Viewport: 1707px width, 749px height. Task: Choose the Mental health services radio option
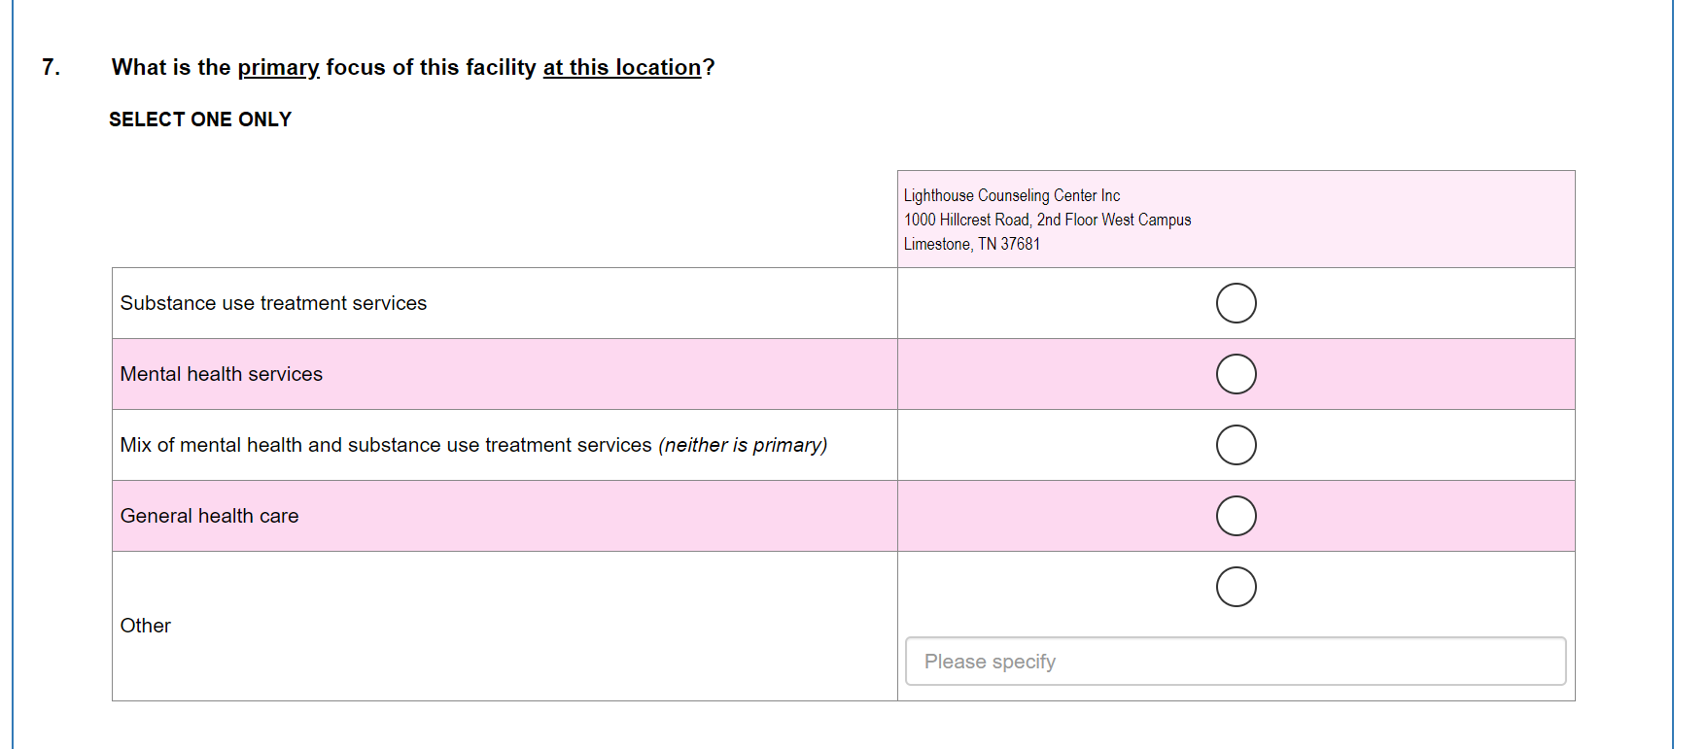[1236, 374]
